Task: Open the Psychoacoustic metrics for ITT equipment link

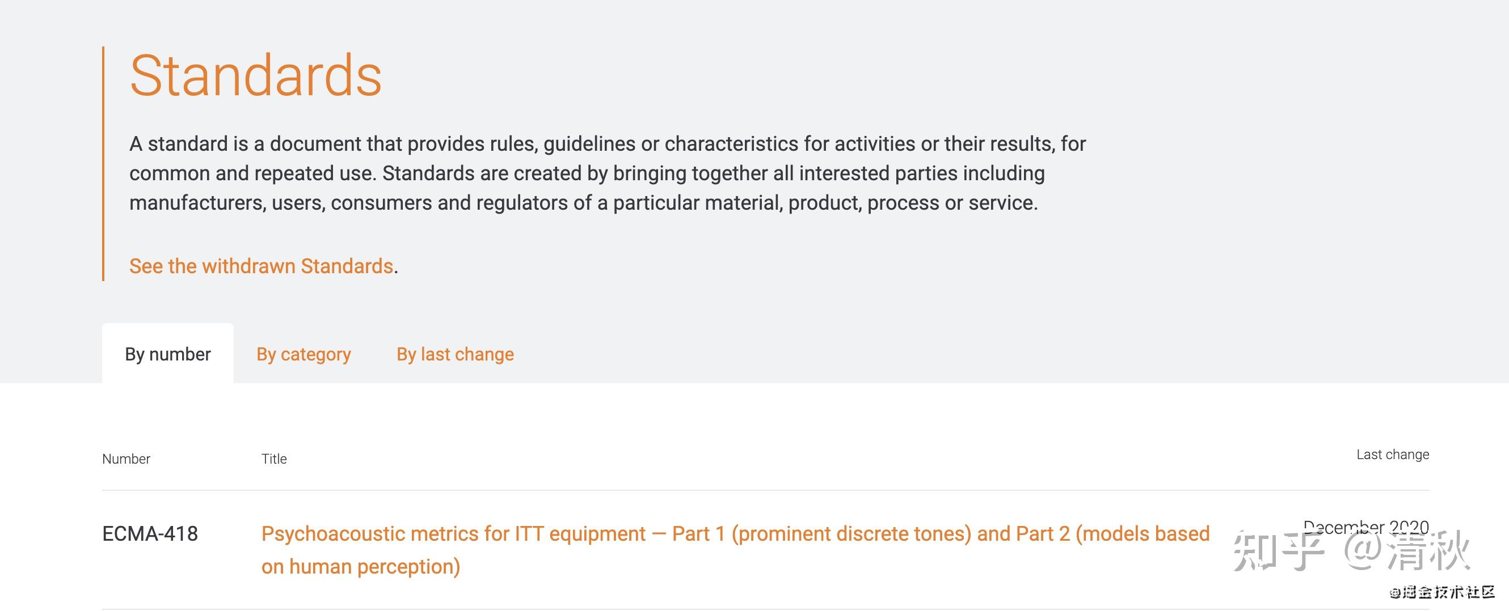Action: 735,550
